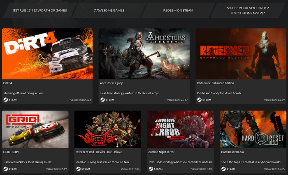Select the 'REDEEM ON STEAM' banner
The image size is (288, 175).
[178, 10]
